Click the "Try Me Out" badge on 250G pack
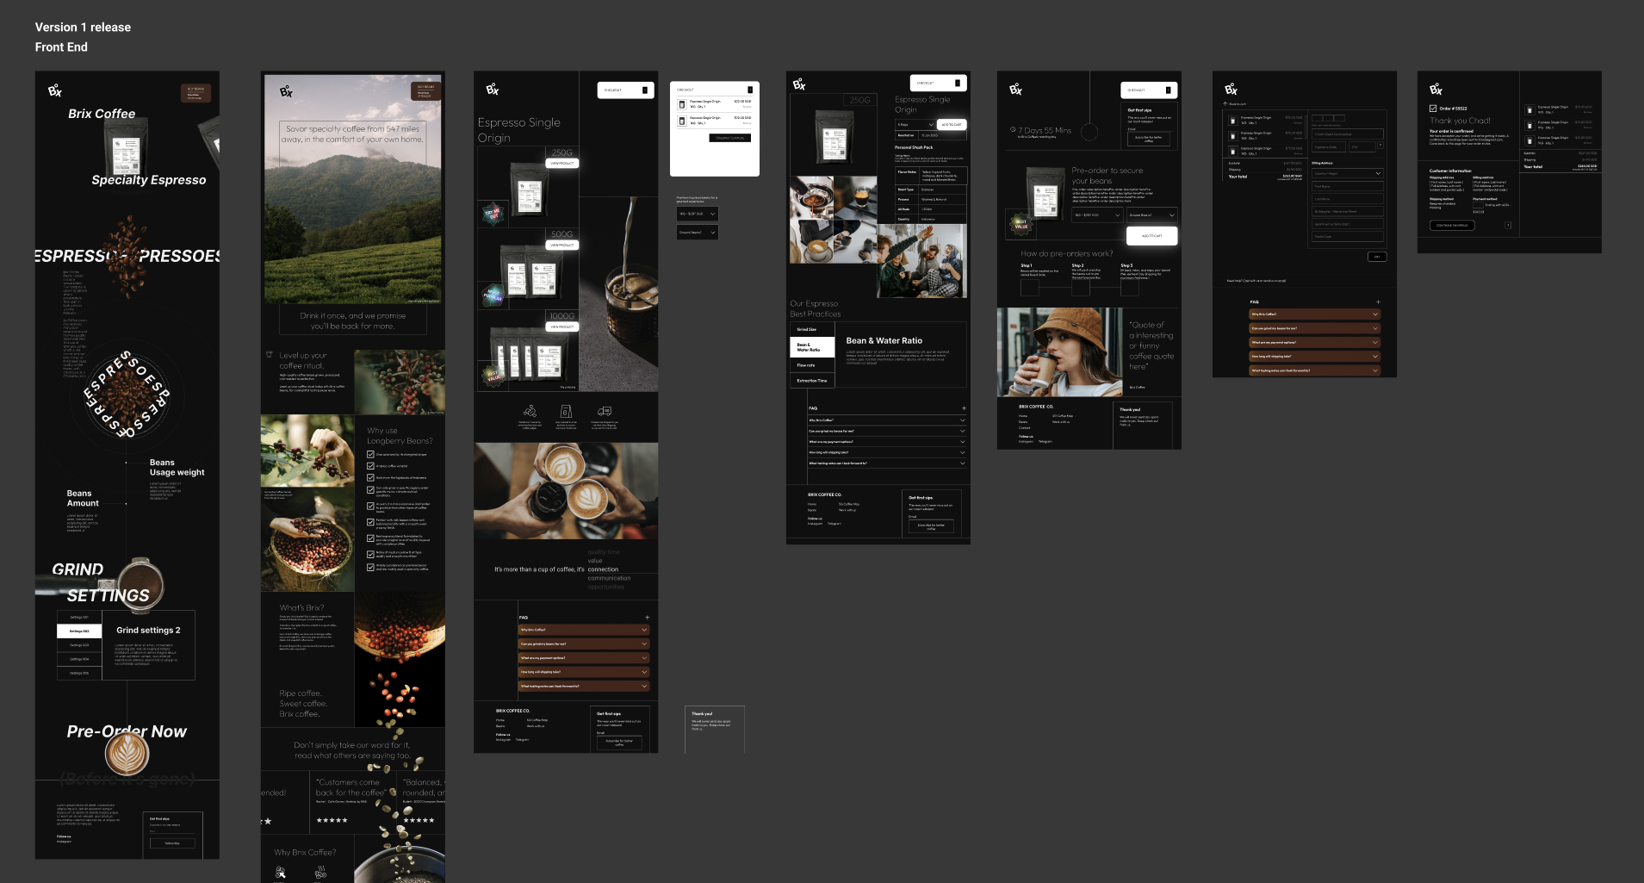 tap(492, 213)
